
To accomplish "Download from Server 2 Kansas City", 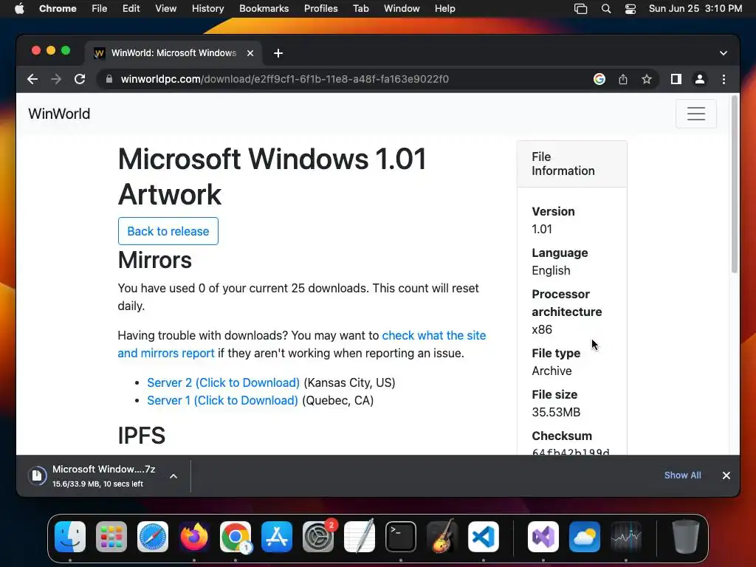I will [x=223, y=383].
